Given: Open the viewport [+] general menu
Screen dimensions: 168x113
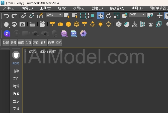Looking at the screenshot, I should [x=26, y=52].
